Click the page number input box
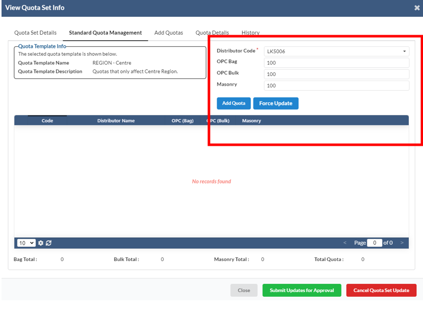 coord(374,243)
